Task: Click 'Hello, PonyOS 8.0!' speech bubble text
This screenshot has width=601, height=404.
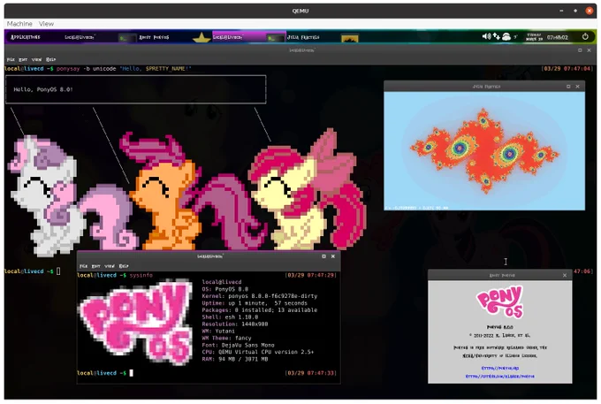Action: coord(43,89)
